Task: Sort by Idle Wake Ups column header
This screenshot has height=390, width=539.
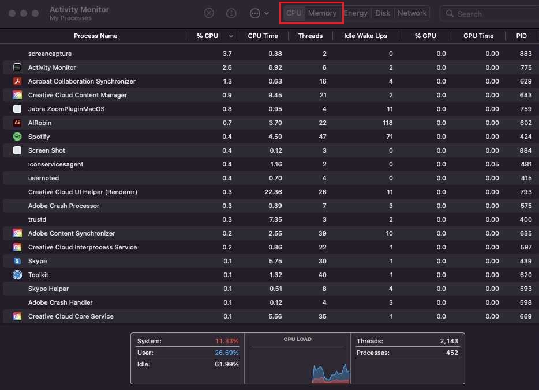Action: 365,36
